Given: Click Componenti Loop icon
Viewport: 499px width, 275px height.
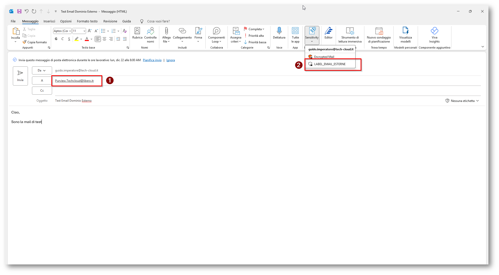Looking at the screenshot, I should 216,31.
